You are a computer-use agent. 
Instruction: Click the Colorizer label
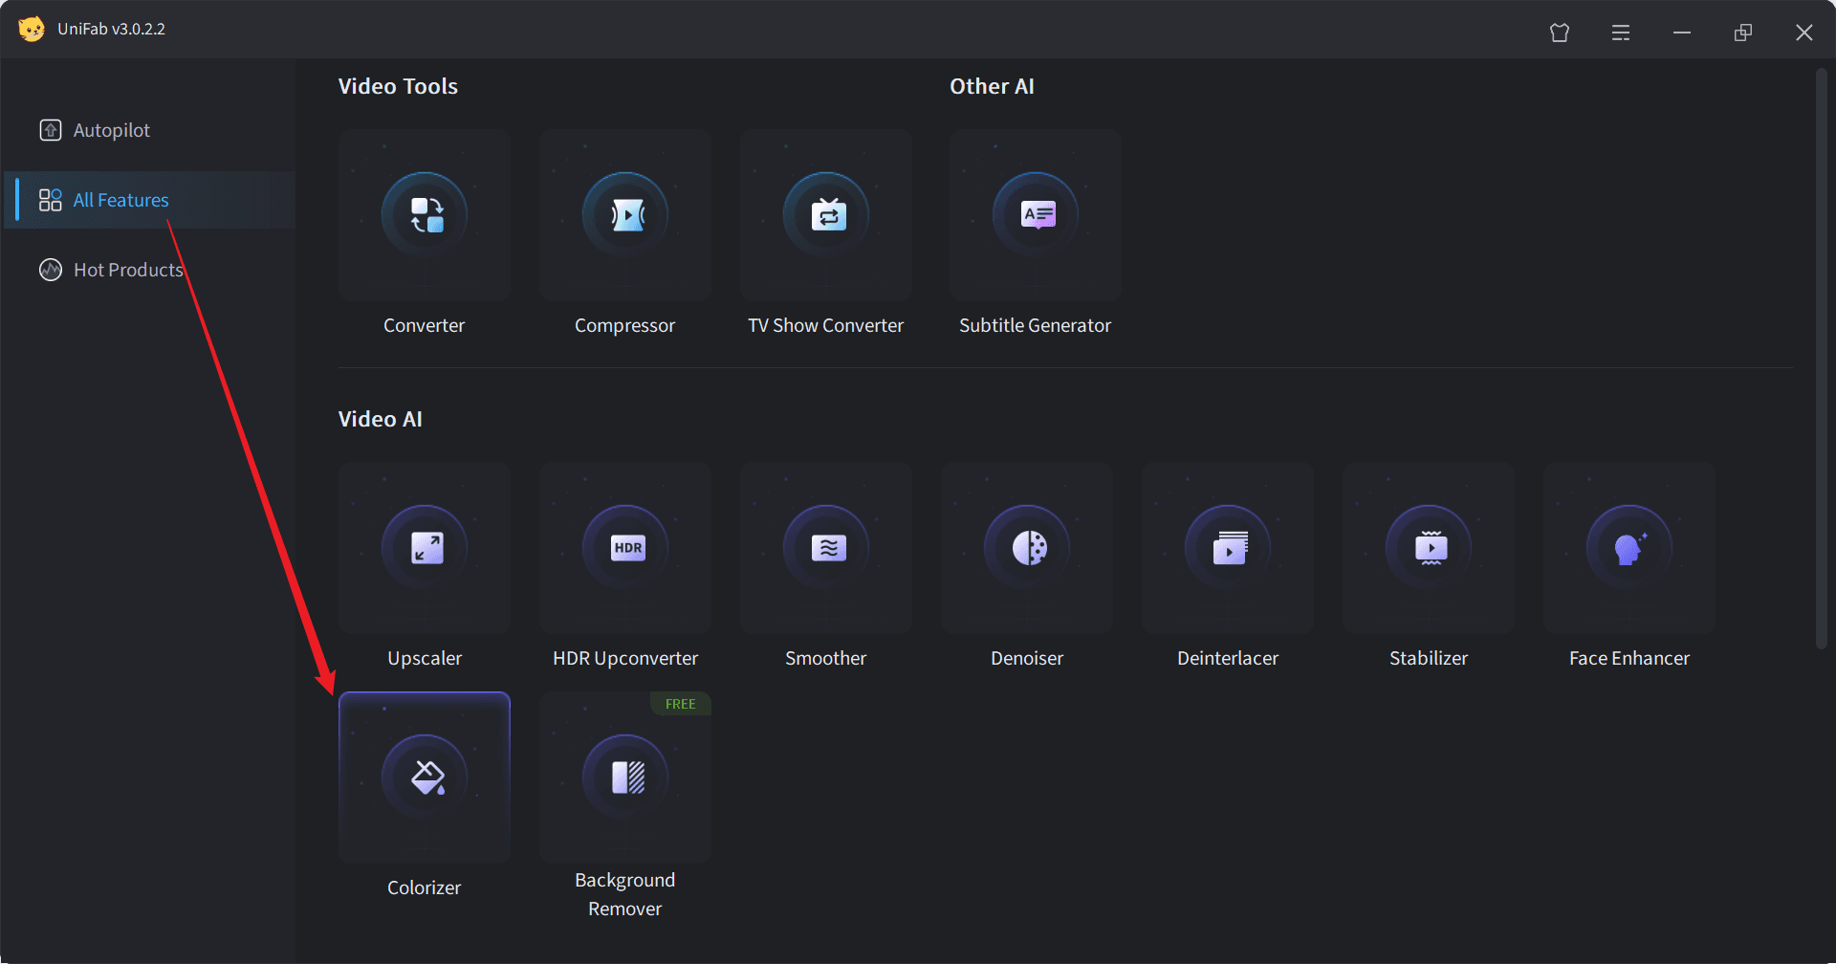tap(425, 887)
